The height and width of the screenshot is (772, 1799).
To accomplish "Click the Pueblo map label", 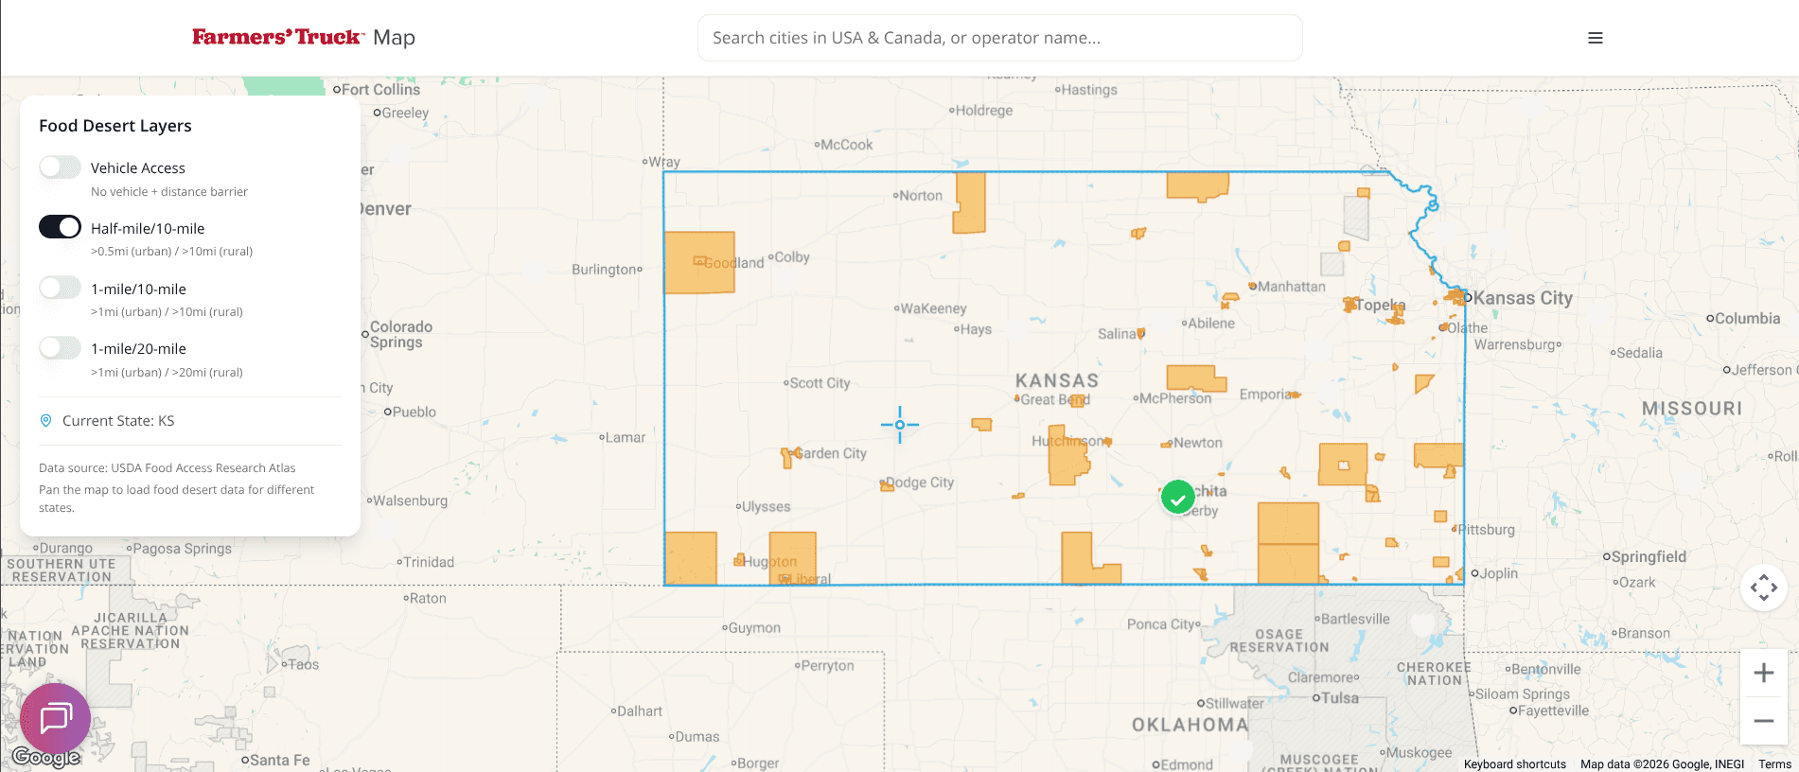I will point(414,412).
